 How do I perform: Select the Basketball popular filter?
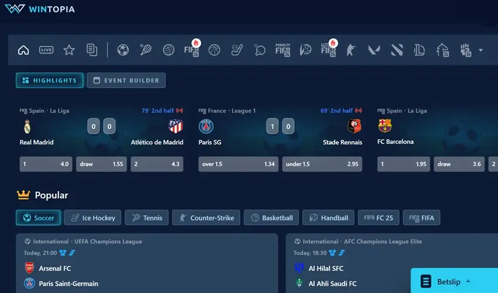pos(271,217)
